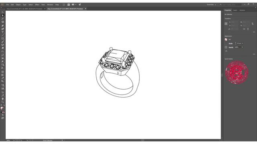Close the active ring document tab
Screen dimensions: 257x144
click(x=86, y=9)
